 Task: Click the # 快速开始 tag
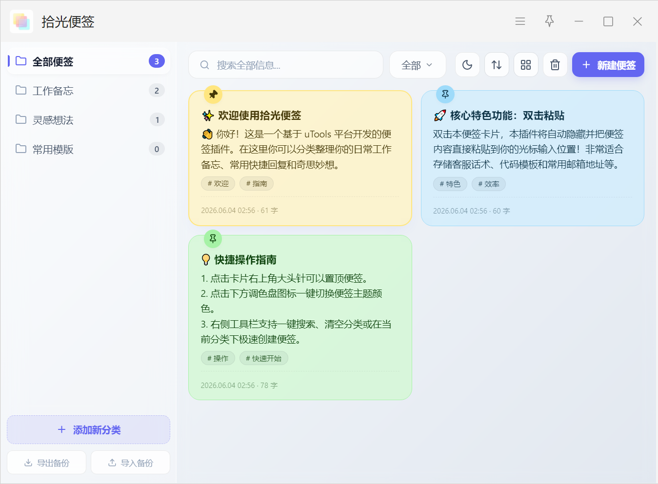pyautogui.click(x=264, y=358)
